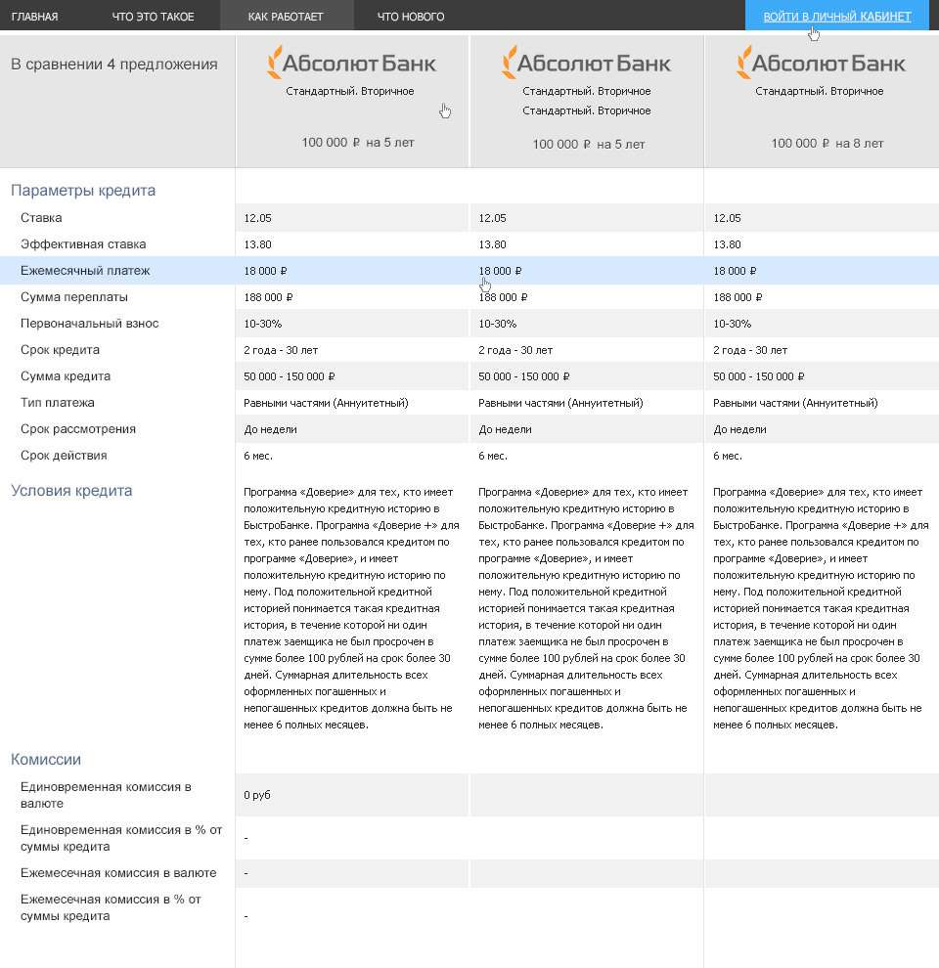Click the Тип платежа row label
Viewport: 939px width, 968px height.
(x=58, y=403)
